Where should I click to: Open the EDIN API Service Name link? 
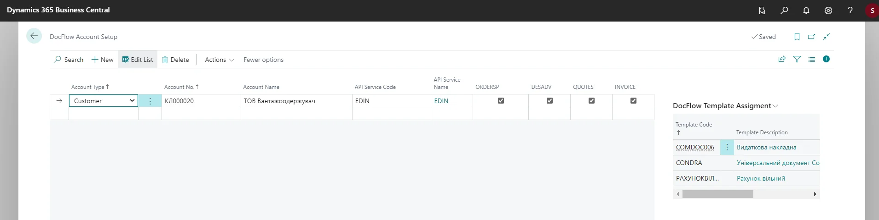pos(441,101)
